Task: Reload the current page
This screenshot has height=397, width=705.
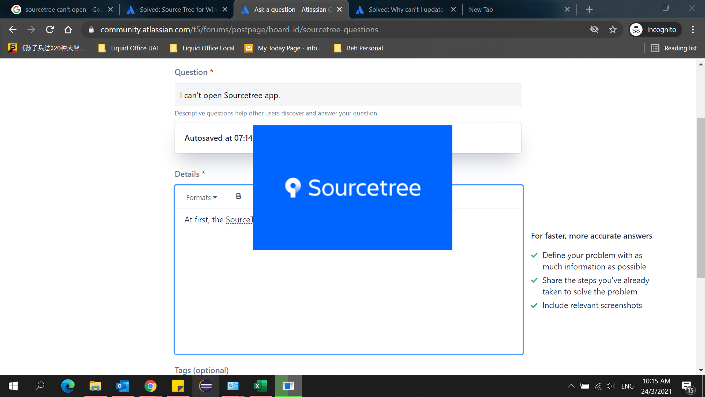Action: tap(50, 29)
